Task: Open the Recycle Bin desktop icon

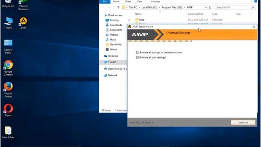Action: 8,4
